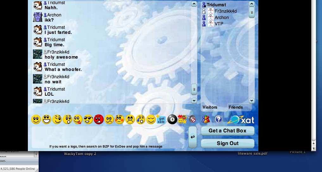Click the browser window scrollbar up arrow
The width and height of the screenshot is (322, 172).
(x=313, y=143)
